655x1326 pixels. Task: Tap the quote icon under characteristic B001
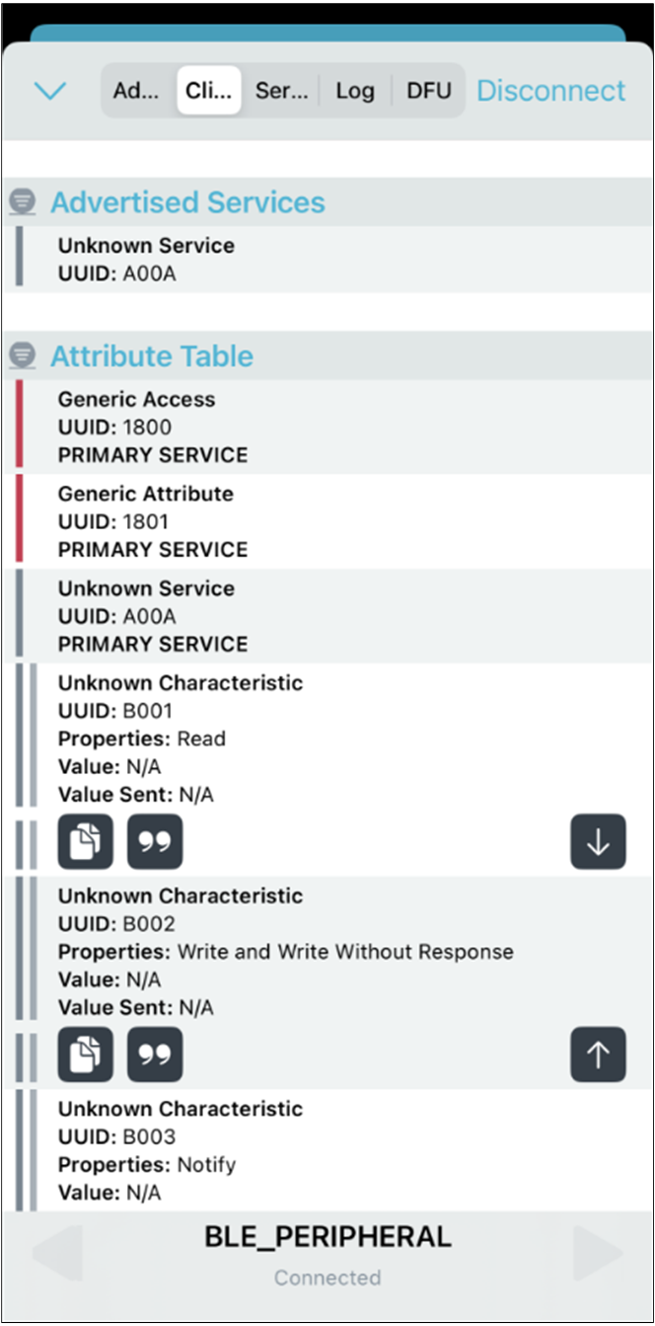[x=155, y=841]
